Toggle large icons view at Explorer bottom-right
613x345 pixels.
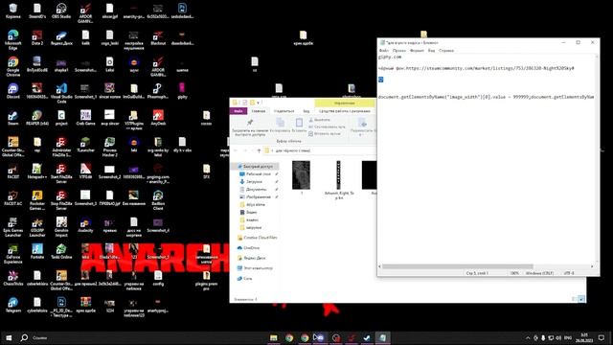click(x=581, y=299)
